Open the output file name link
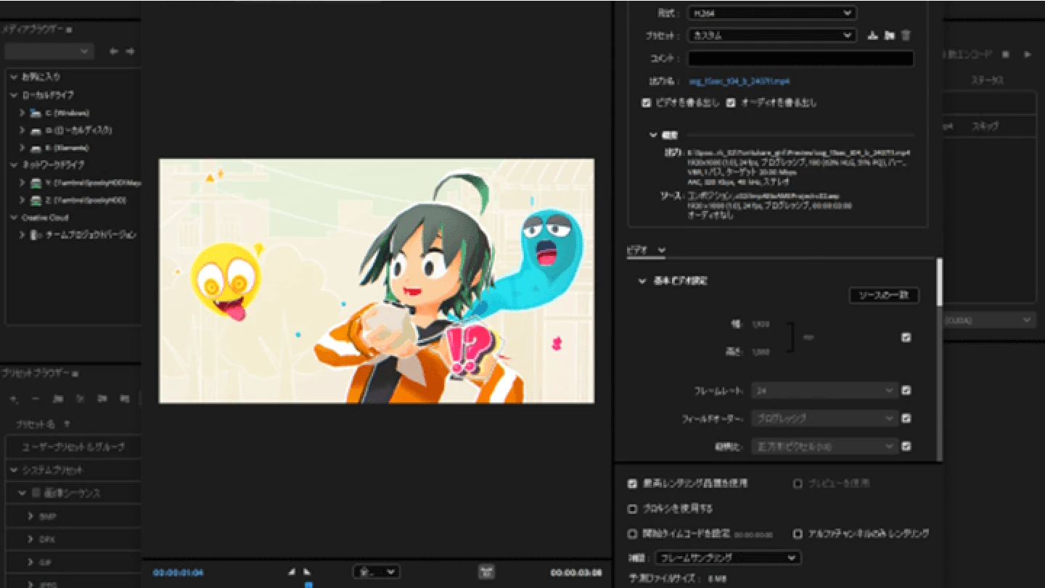Viewport: 1045px width, 588px height. [x=739, y=81]
